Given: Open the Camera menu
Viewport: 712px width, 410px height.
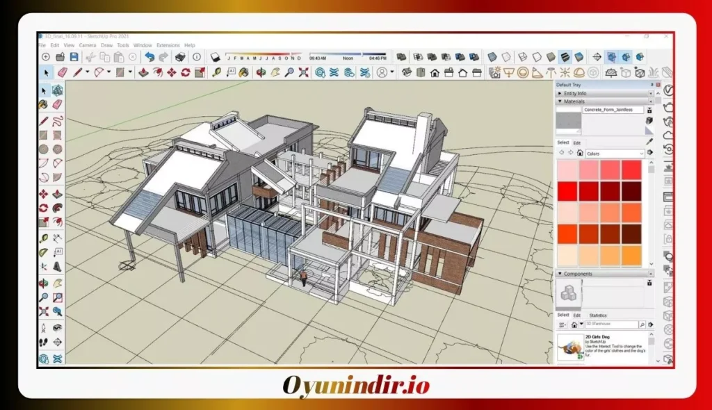Looking at the screenshot, I should [87, 45].
